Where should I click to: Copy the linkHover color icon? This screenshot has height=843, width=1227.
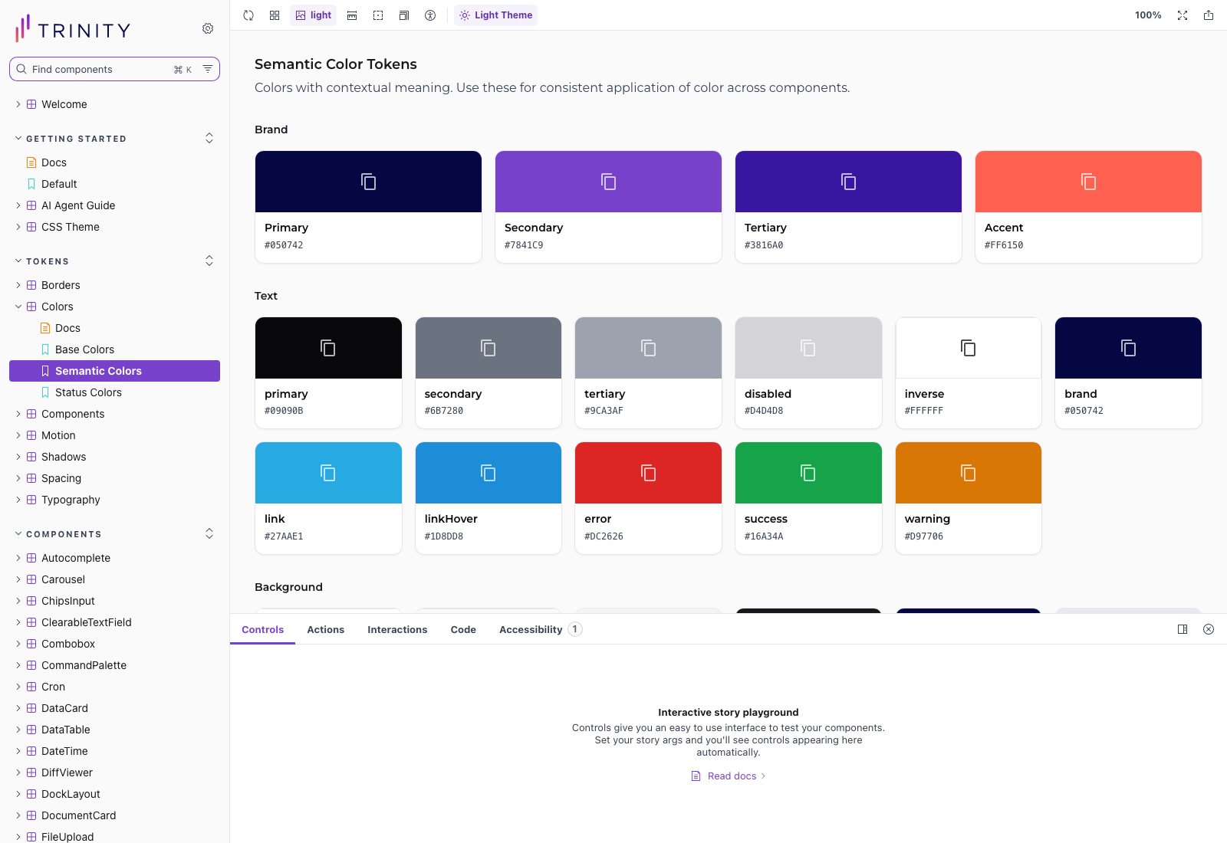488,473
